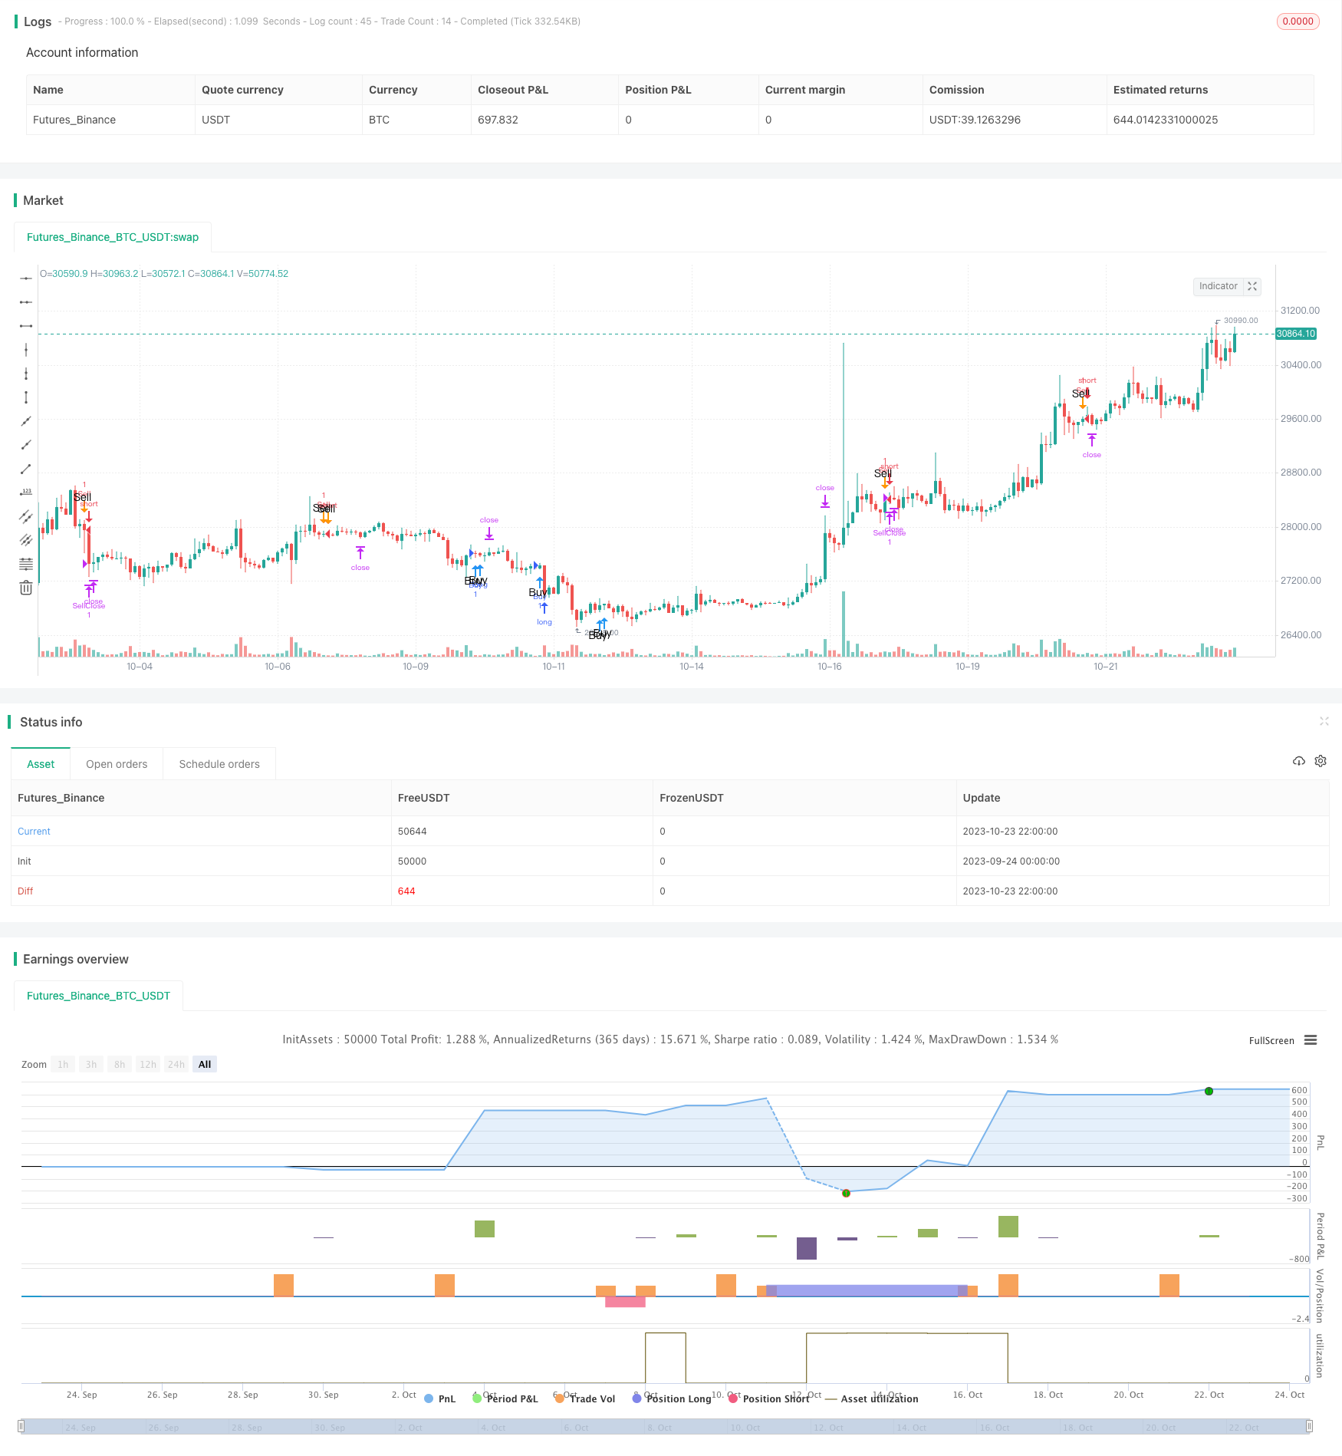Switch to the Asset tab
The width and height of the screenshot is (1342, 1456).
(41, 764)
